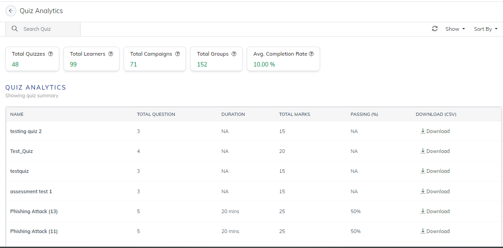Viewport: 503px width, 248px height.
Task: Click the NAME column header
Action: tap(17, 114)
